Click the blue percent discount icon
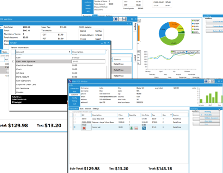This screenshot has width=223, height=173. [x=144, y=128]
